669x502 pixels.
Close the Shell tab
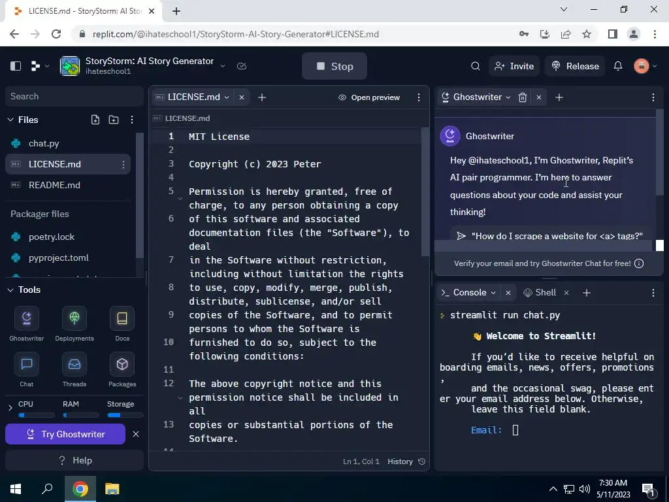click(x=566, y=293)
